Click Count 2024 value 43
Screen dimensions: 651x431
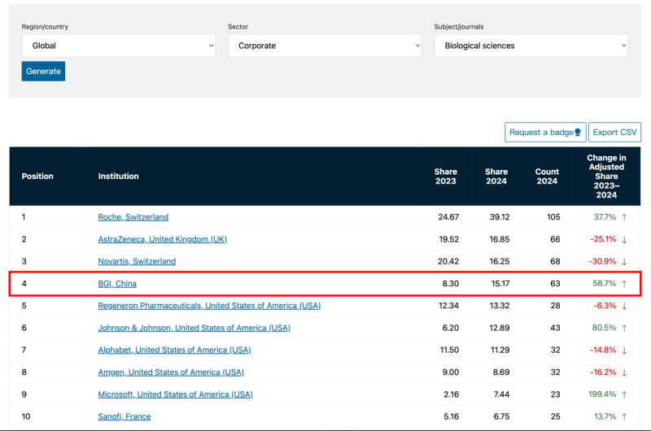click(x=556, y=328)
